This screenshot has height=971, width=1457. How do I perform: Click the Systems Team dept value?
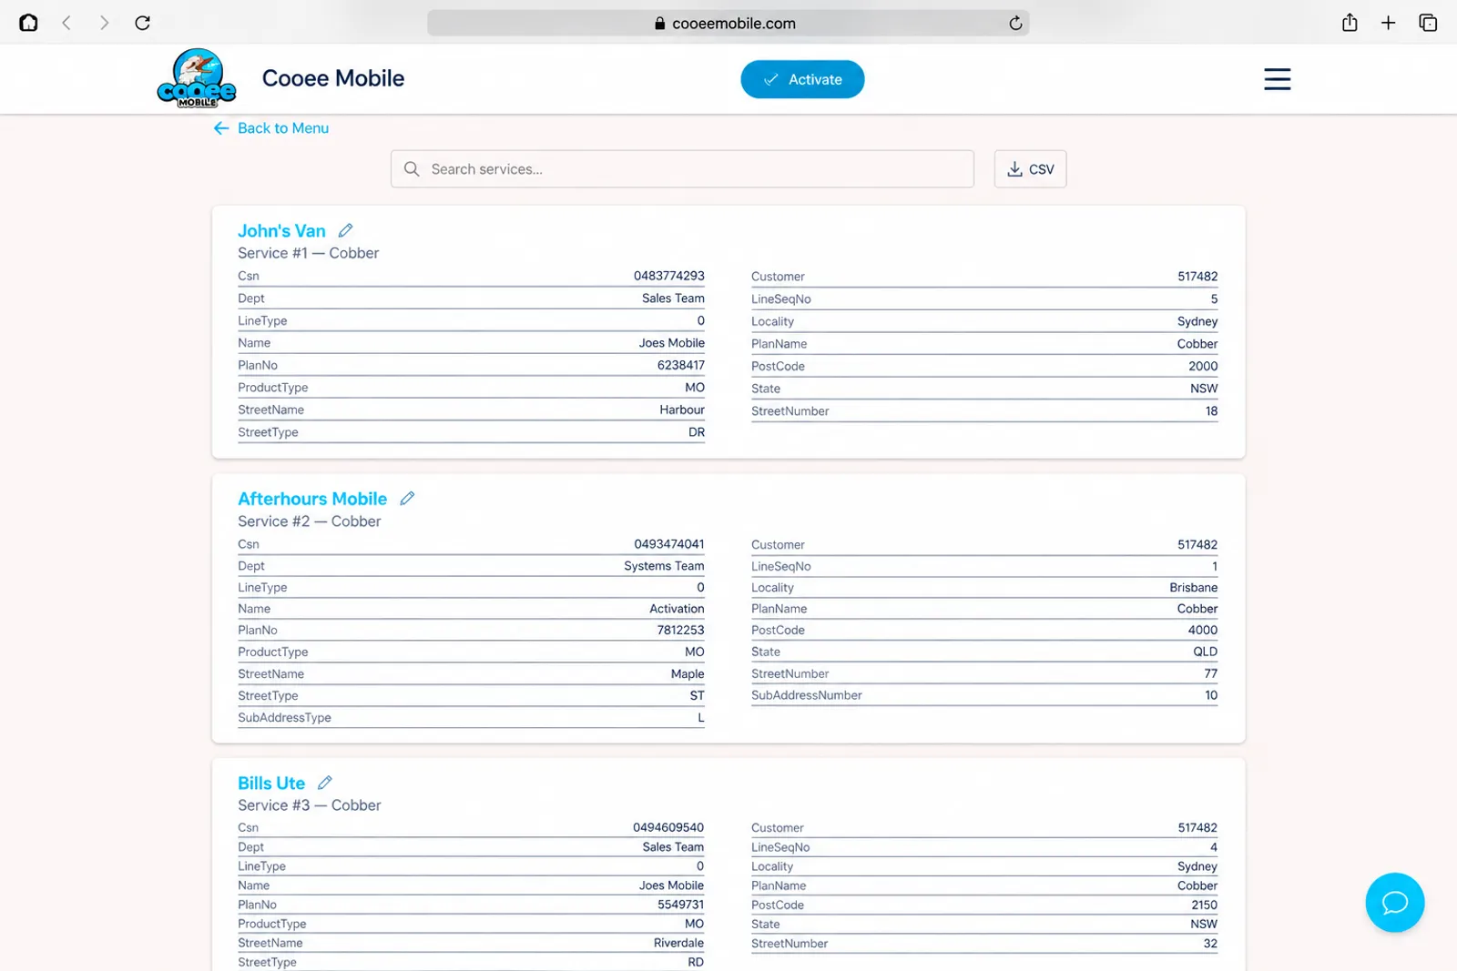point(664,566)
